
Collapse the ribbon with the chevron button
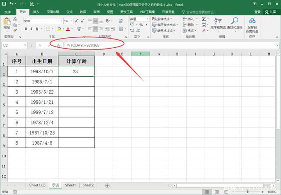[x=277, y=37]
